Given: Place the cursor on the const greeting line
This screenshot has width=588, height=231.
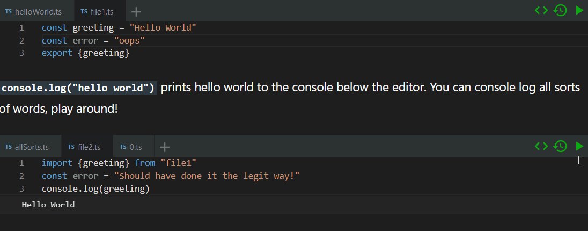Looking at the screenshot, I should click(119, 28).
